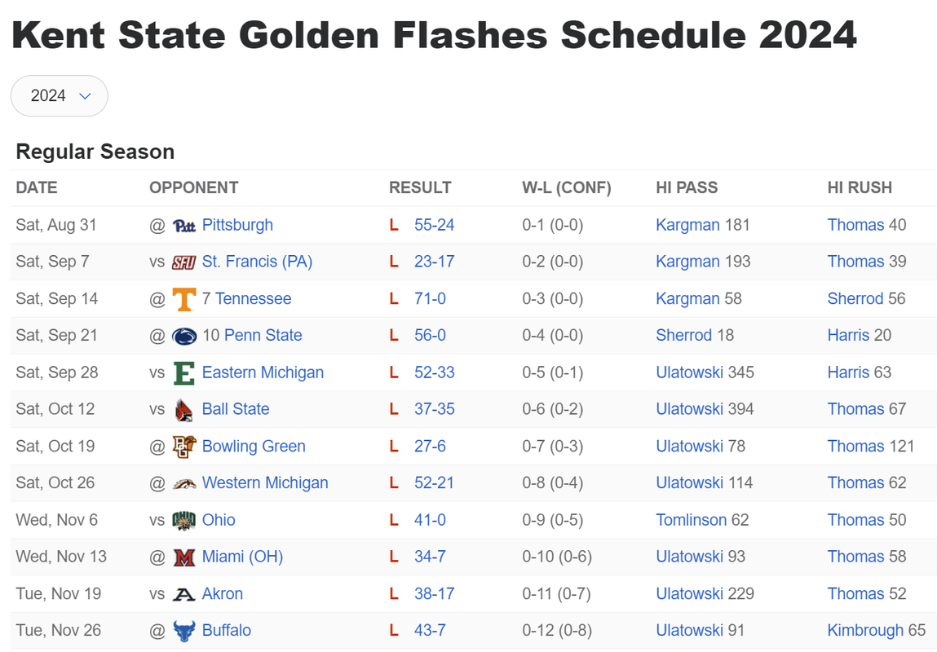Click the Akron Zips logo
The height and width of the screenshot is (652, 937).
pyautogui.click(x=184, y=594)
